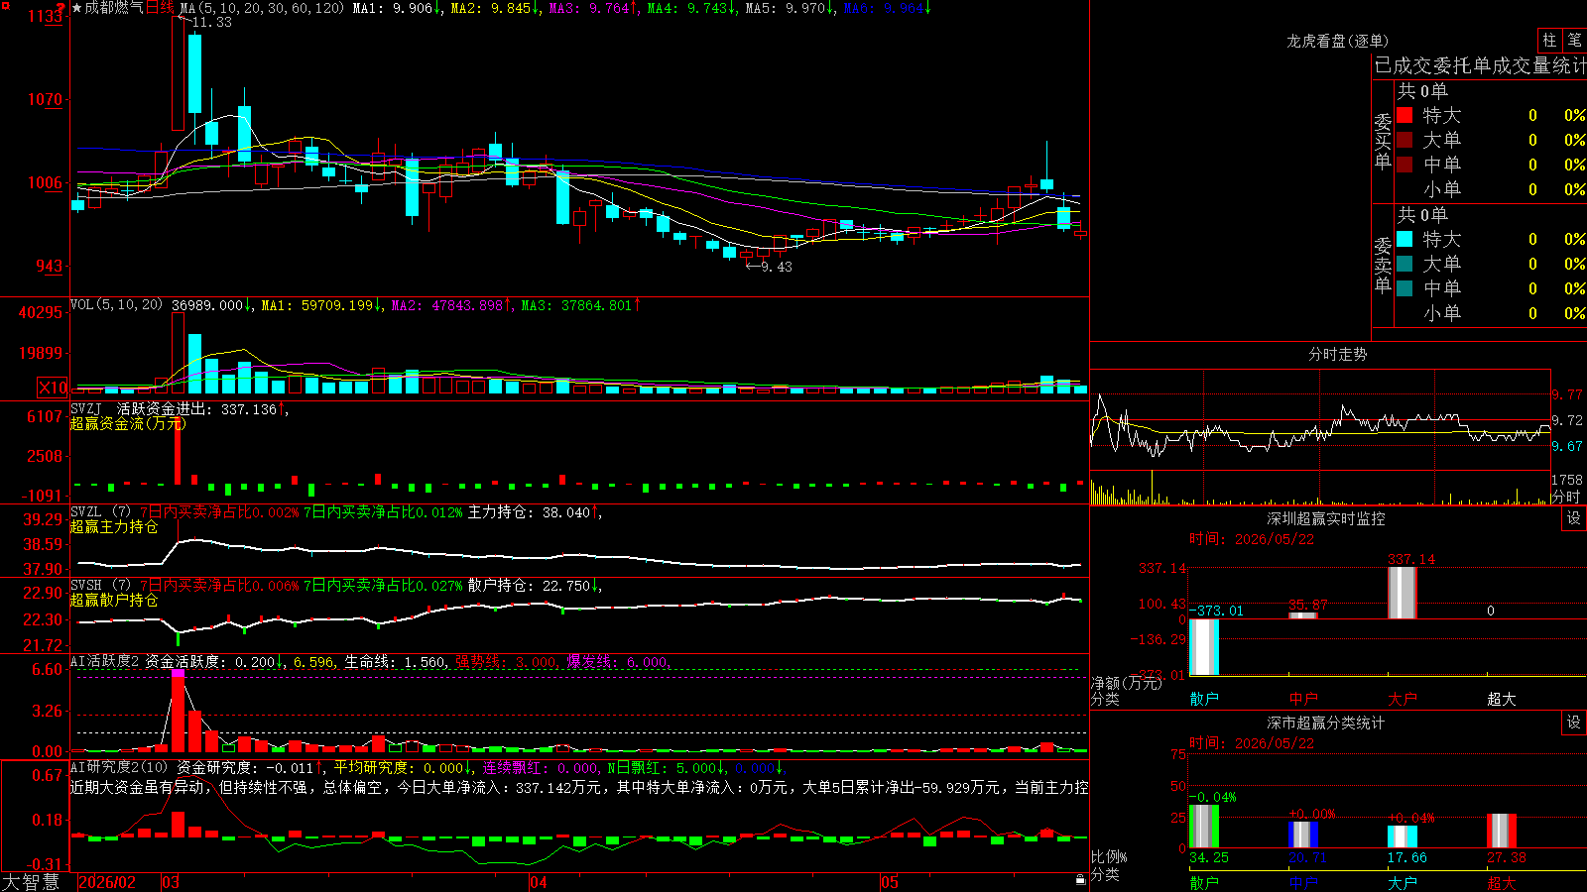Click the 日线 period label
The width and height of the screenshot is (1587, 892).
(x=160, y=8)
